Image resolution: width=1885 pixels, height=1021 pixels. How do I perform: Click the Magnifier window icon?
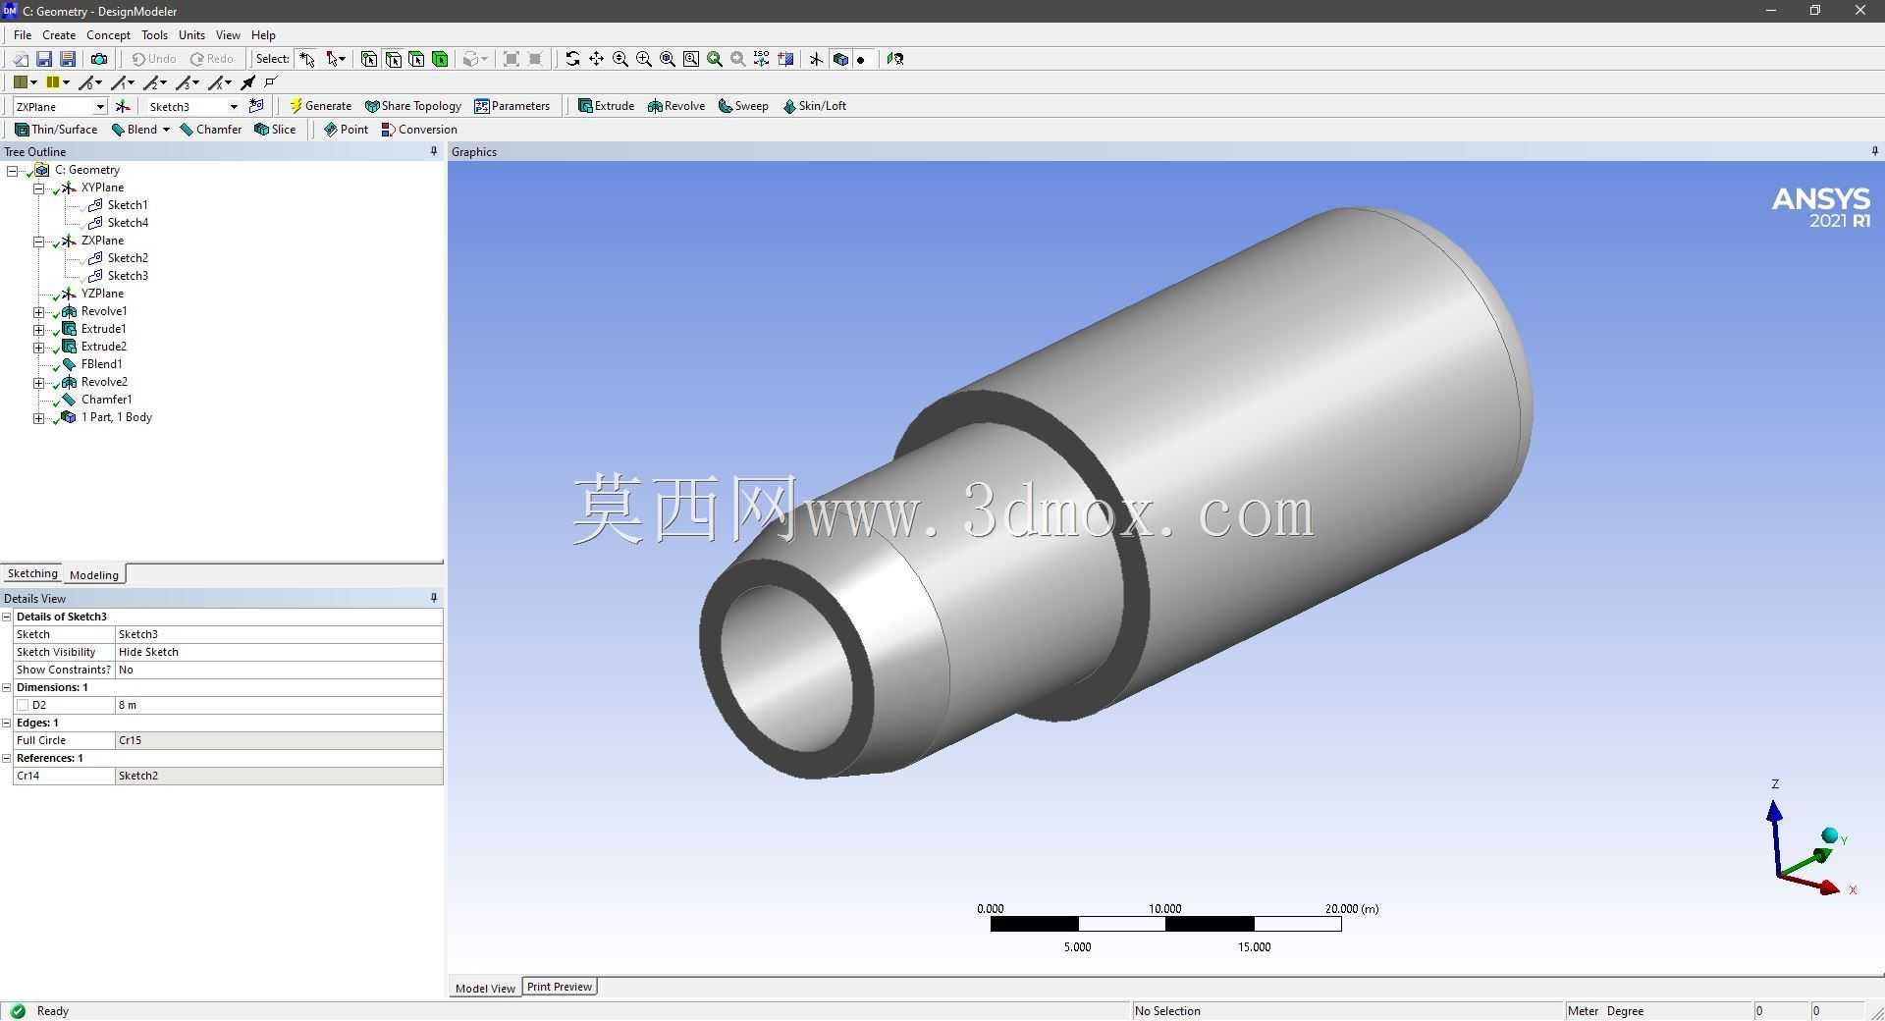click(691, 59)
